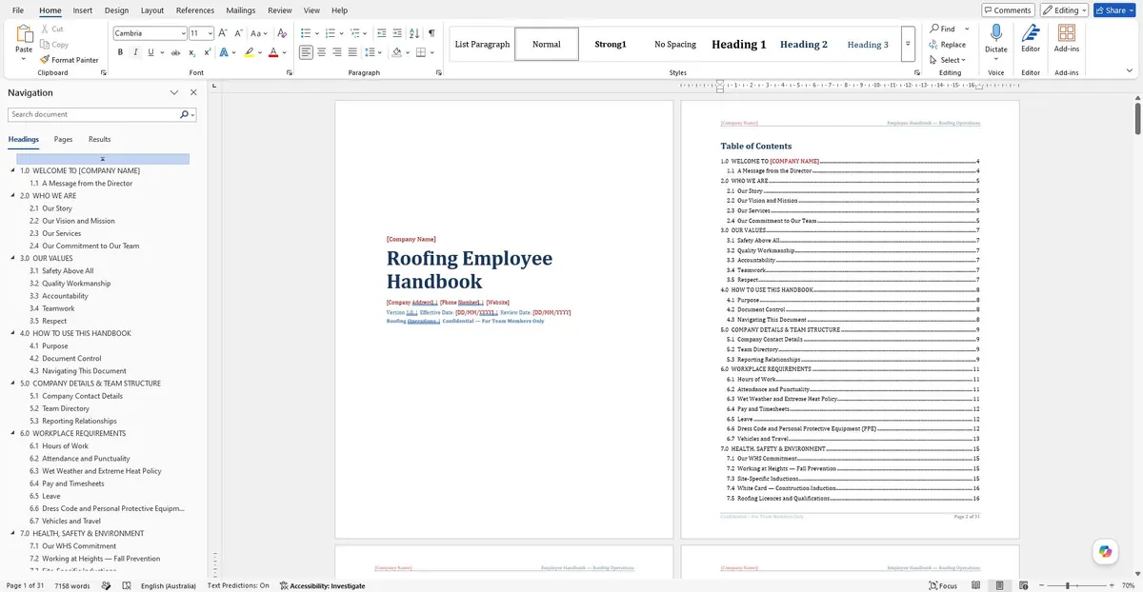This screenshot has height=592, width=1143.
Task: Open the Paste options arrow
Action: [24, 59]
